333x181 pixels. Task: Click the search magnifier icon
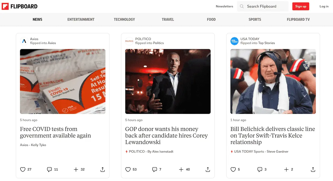pyautogui.click(x=242, y=6)
